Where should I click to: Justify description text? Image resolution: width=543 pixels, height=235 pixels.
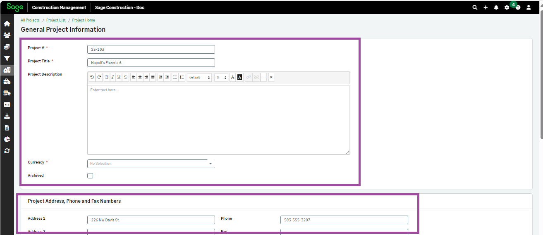click(153, 77)
